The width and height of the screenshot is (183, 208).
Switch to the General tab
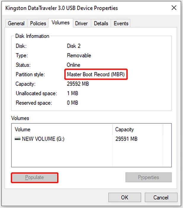point(16,23)
